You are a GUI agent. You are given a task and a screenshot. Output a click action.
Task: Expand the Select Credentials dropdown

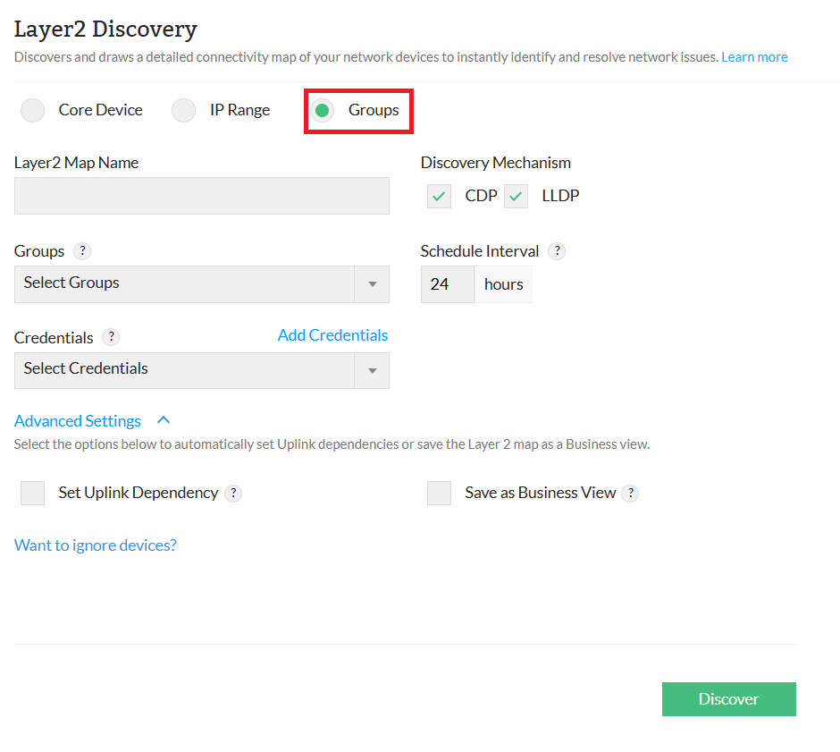coord(201,369)
